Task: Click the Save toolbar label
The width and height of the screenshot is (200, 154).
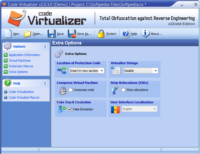Action: 60,34
